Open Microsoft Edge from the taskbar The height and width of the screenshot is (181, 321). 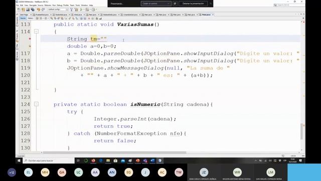click(101, 161)
